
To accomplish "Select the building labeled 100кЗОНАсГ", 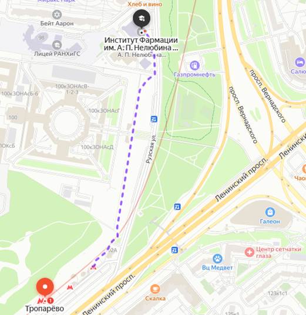I will [x=104, y=111].
